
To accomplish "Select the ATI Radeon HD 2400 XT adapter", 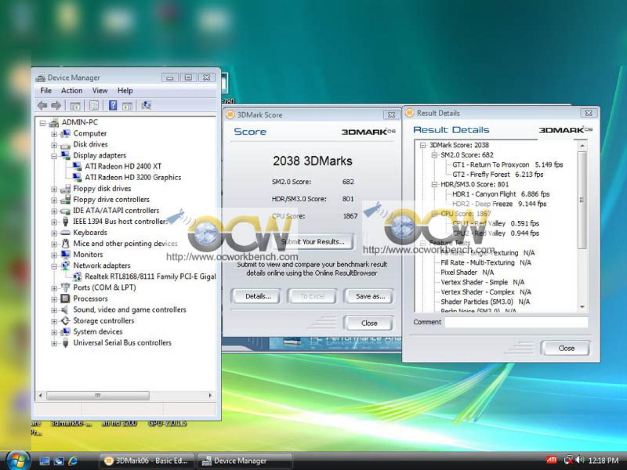I will pyautogui.click(x=123, y=166).
